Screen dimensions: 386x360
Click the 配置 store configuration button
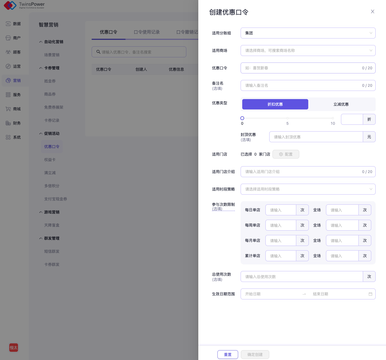(x=286, y=154)
